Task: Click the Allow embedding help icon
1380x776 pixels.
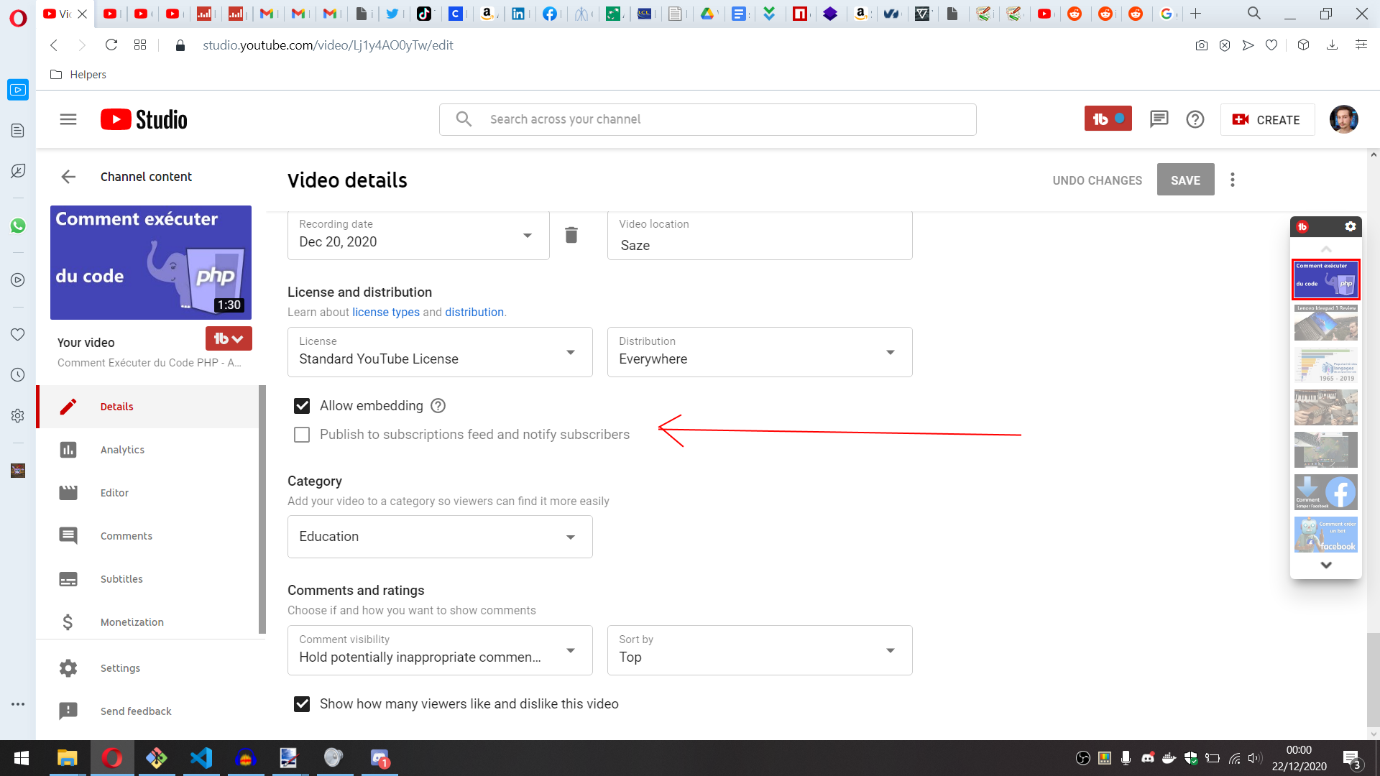Action: coord(438,406)
